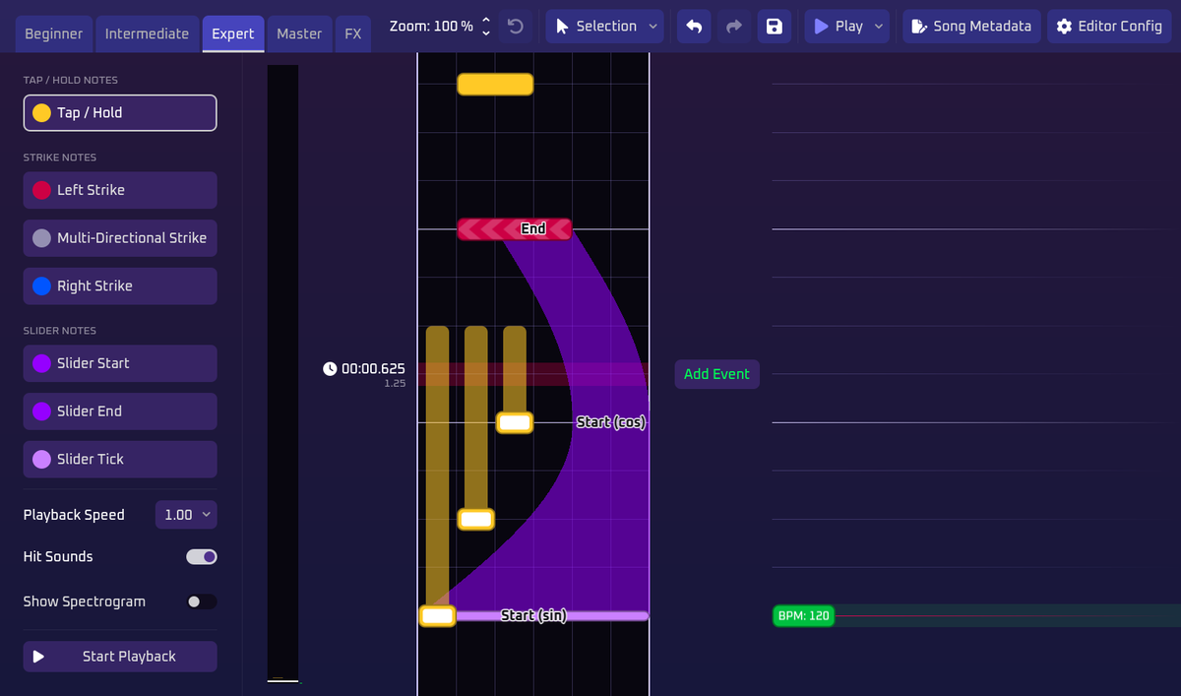Viewport: 1181px width, 696px height.
Task: Choose the Multi-Directional Strike note
Action: (x=120, y=237)
